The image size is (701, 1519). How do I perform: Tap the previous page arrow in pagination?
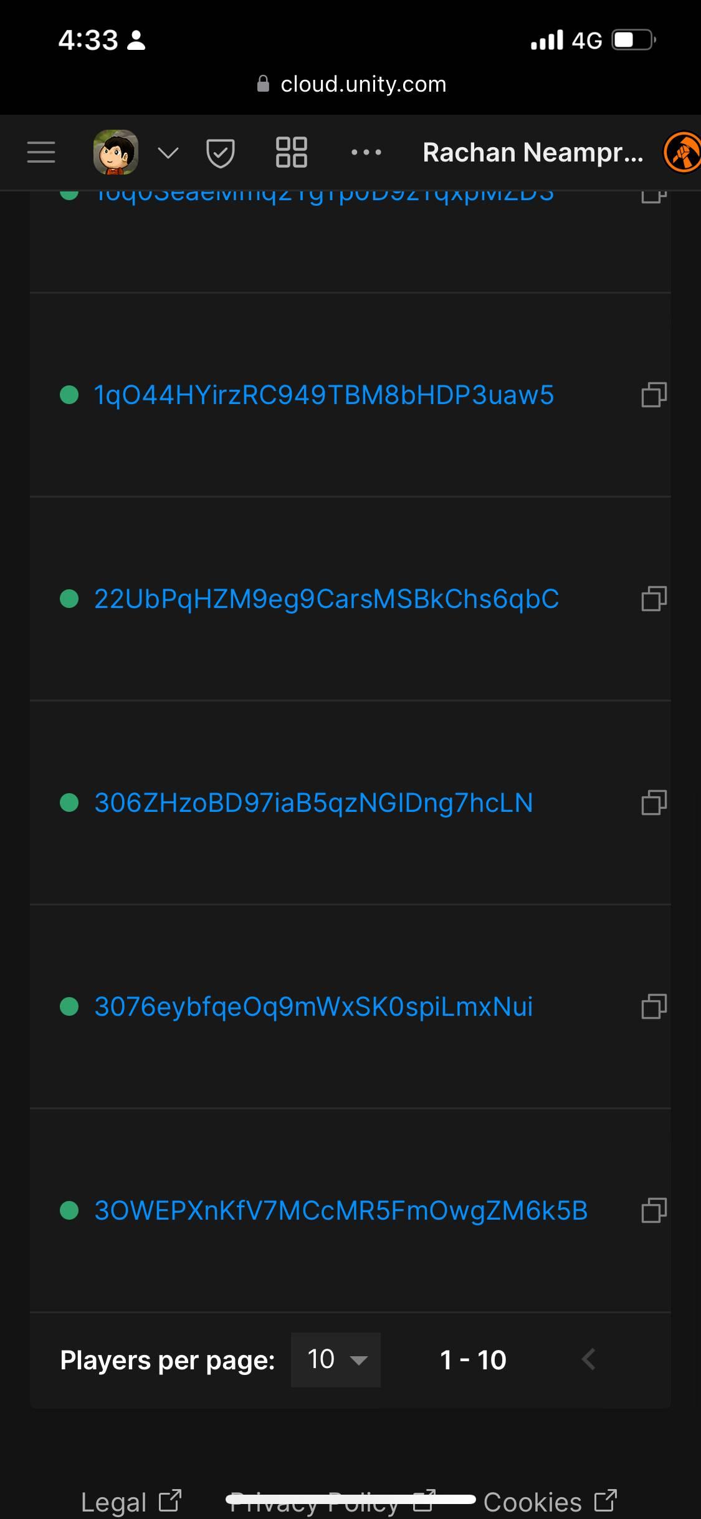tap(588, 1360)
